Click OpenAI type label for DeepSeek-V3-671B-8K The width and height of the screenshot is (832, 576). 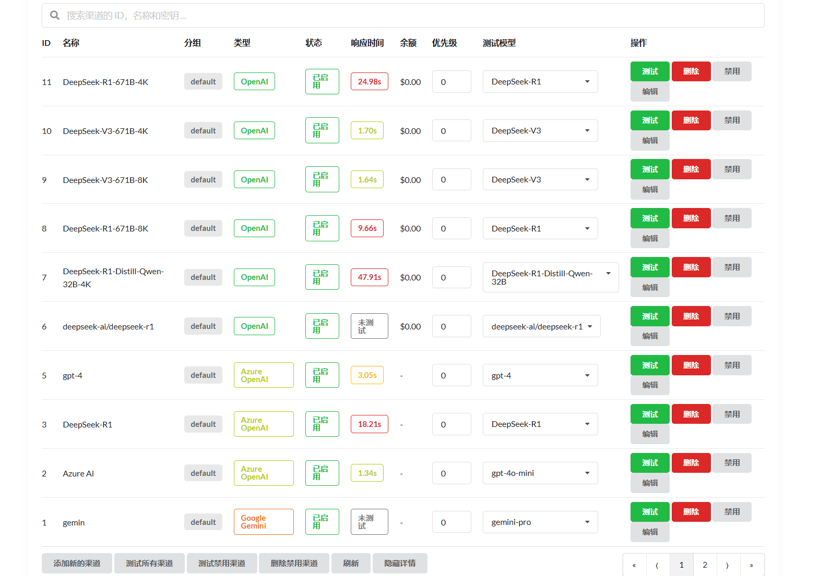click(254, 179)
